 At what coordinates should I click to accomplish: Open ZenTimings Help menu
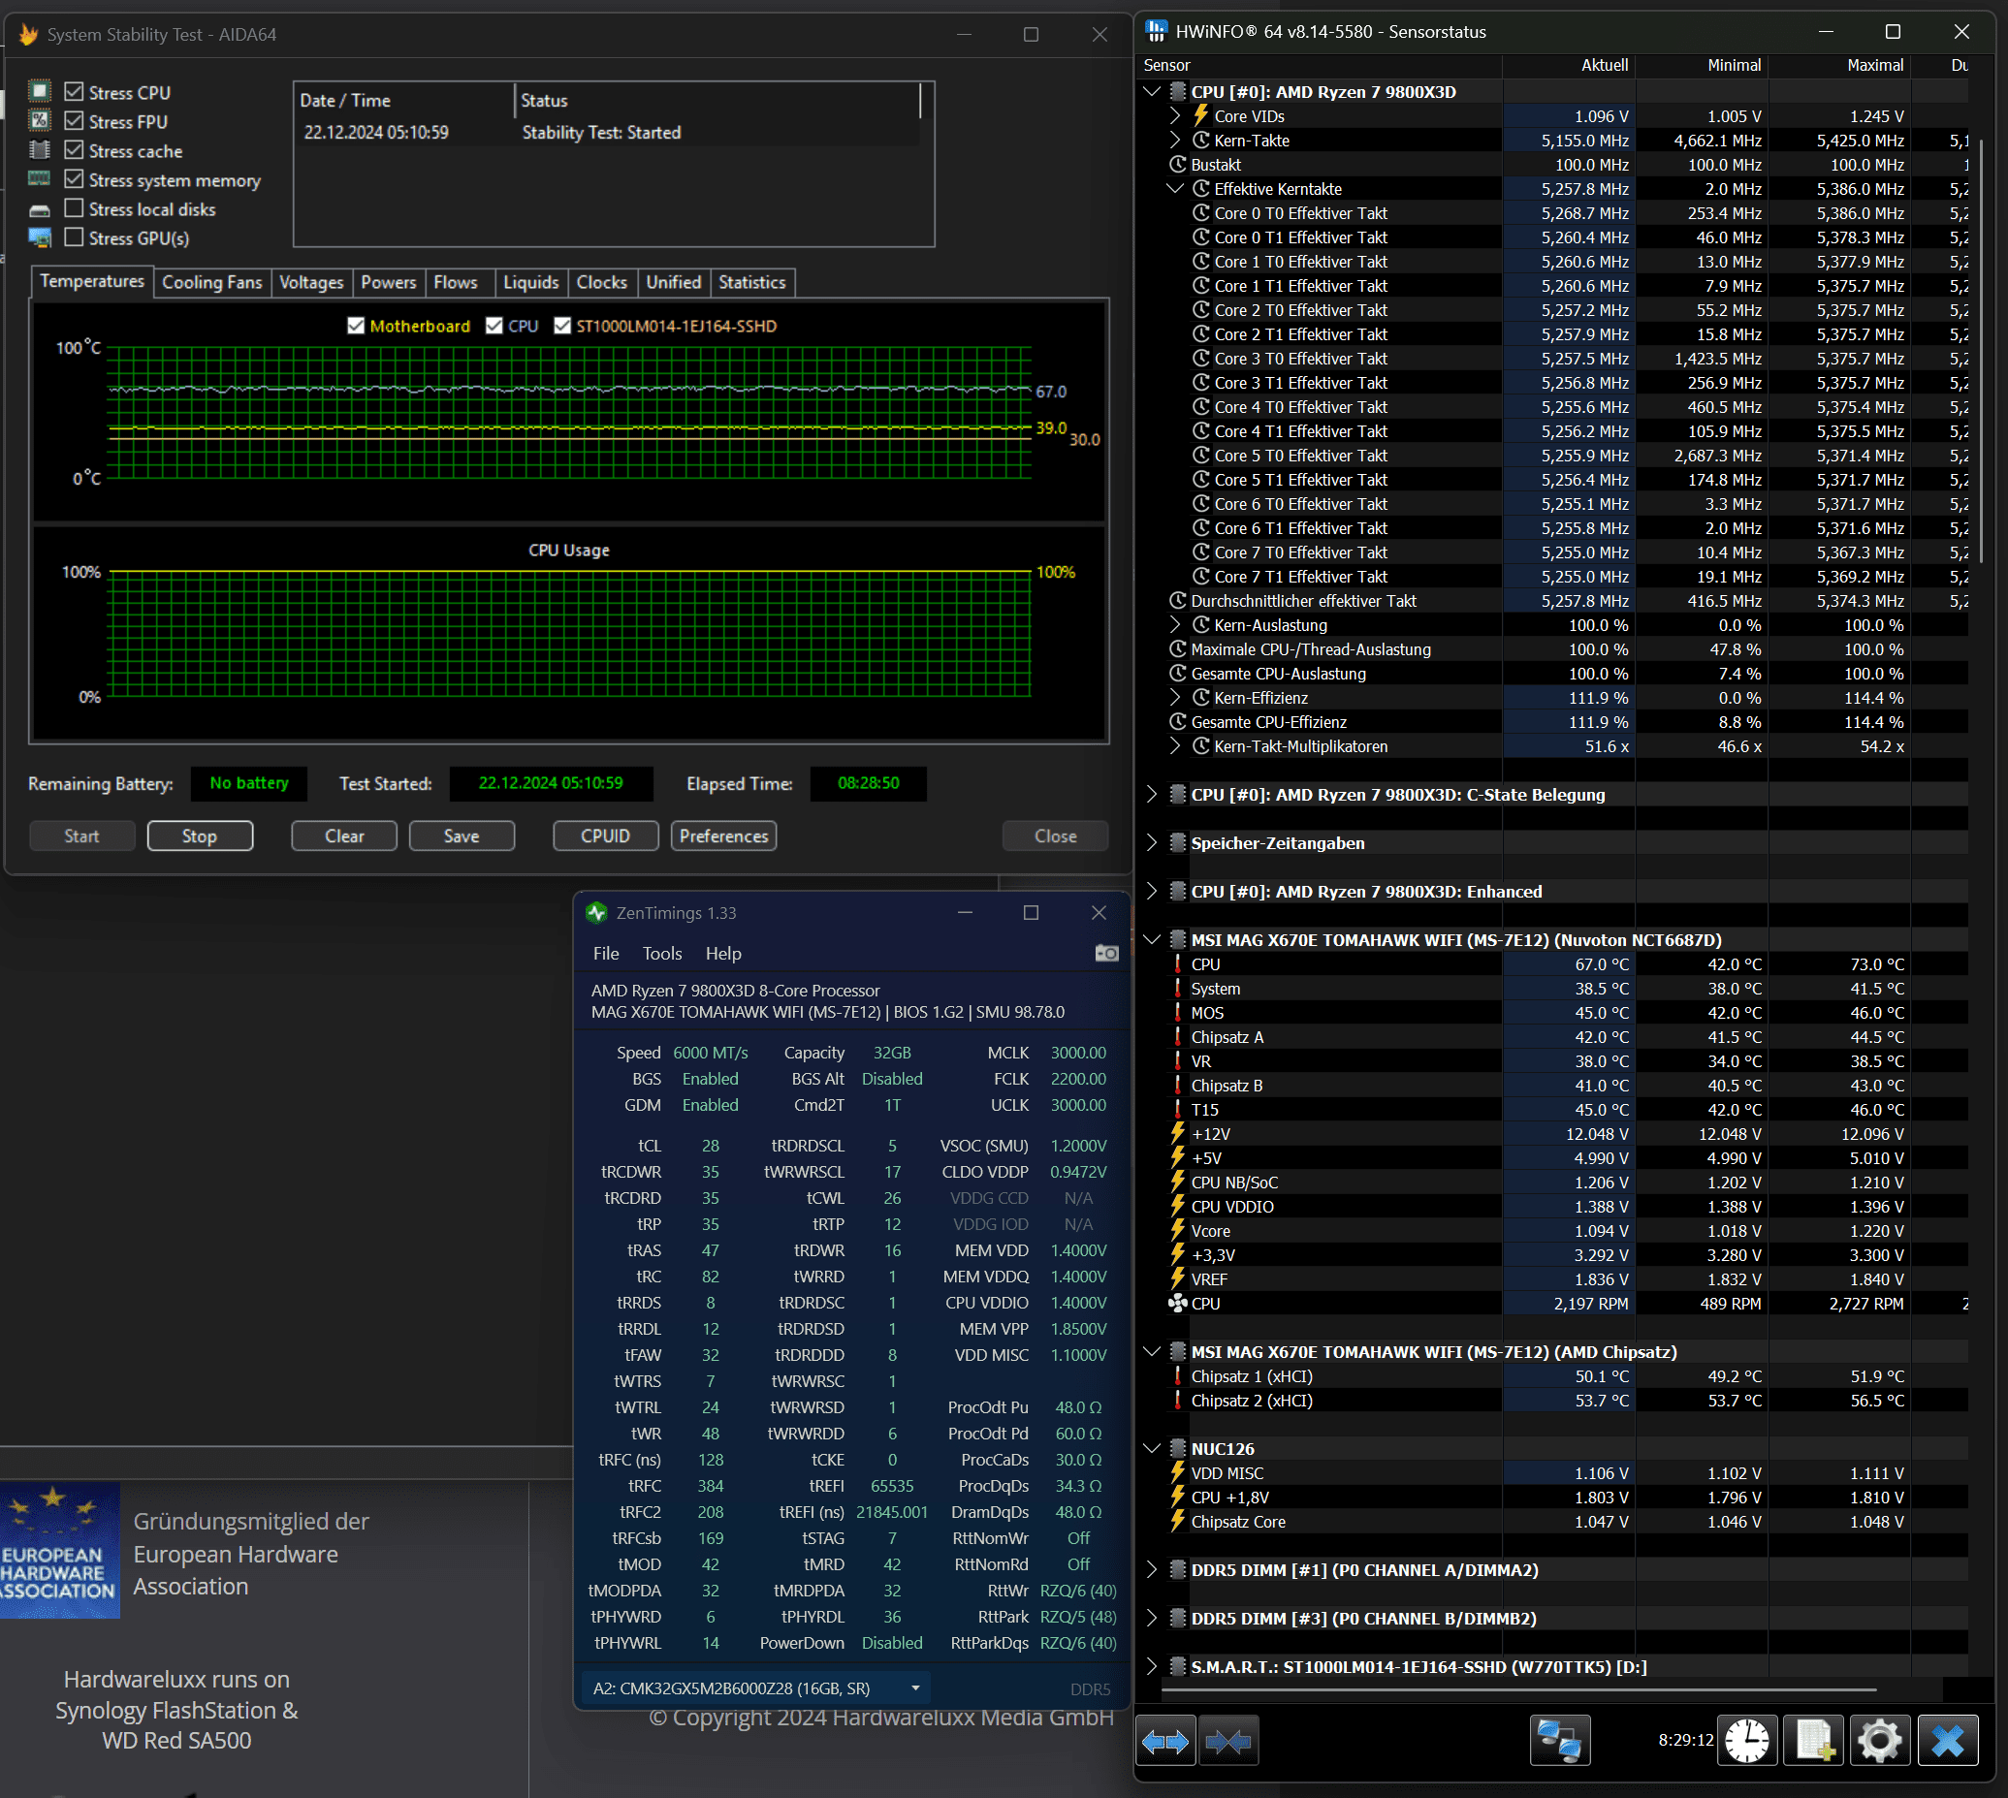pyautogui.click(x=723, y=954)
